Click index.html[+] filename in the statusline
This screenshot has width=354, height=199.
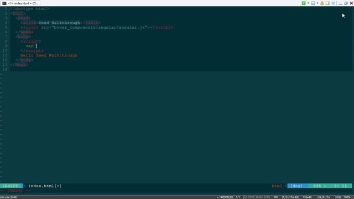pyautogui.click(x=45, y=186)
